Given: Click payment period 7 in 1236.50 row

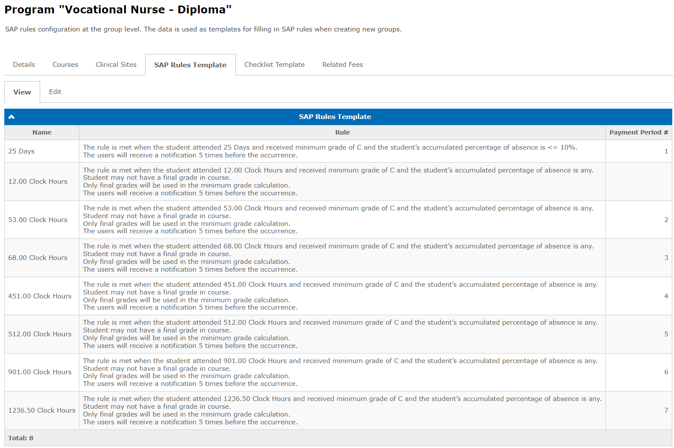Looking at the screenshot, I should (666, 410).
